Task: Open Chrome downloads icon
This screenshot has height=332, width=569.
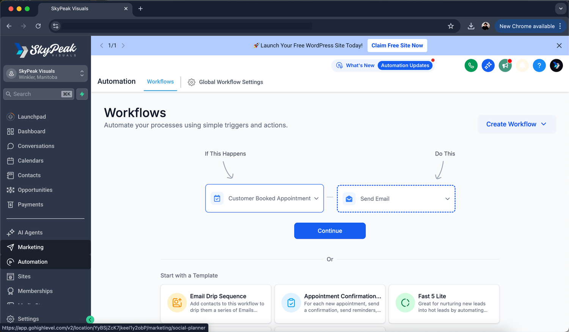Action: tap(471, 26)
